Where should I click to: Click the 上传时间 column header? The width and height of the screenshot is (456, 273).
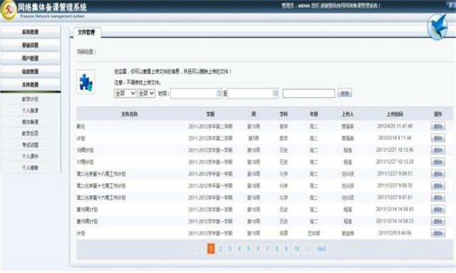tap(395, 114)
